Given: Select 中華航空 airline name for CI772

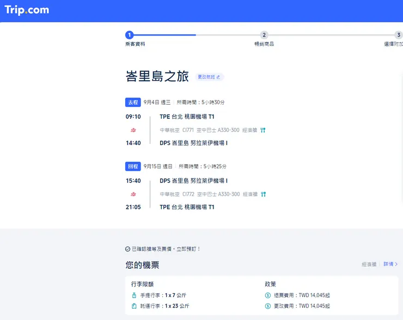Looking at the screenshot, I should pos(169,194).
